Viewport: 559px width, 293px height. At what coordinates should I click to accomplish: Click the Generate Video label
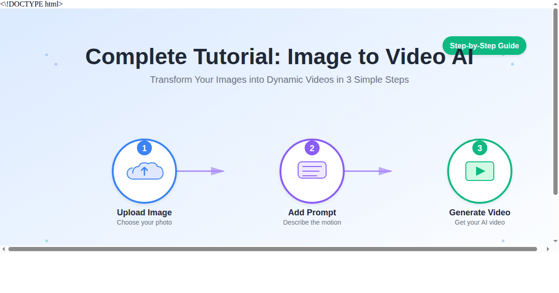pyautogui.click(x=480, y=213)
